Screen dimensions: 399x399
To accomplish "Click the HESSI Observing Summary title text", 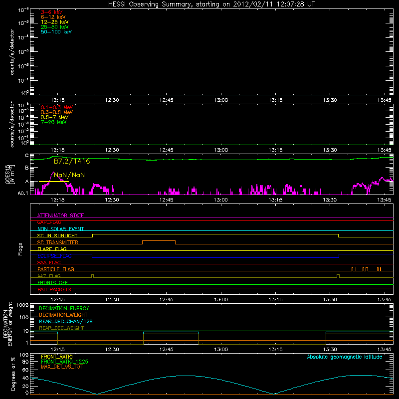I will [x=211, y=4].
